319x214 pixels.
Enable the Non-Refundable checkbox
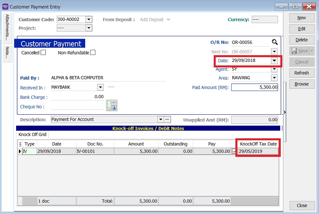[x=93, y=52]
